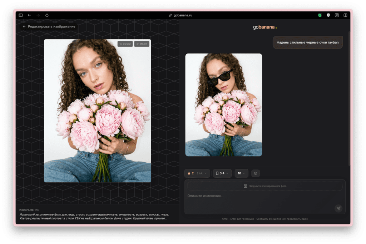Click the shield extension icon in toolbar
The height and width of the screenshot is (244, 366).
click(328, 15)
